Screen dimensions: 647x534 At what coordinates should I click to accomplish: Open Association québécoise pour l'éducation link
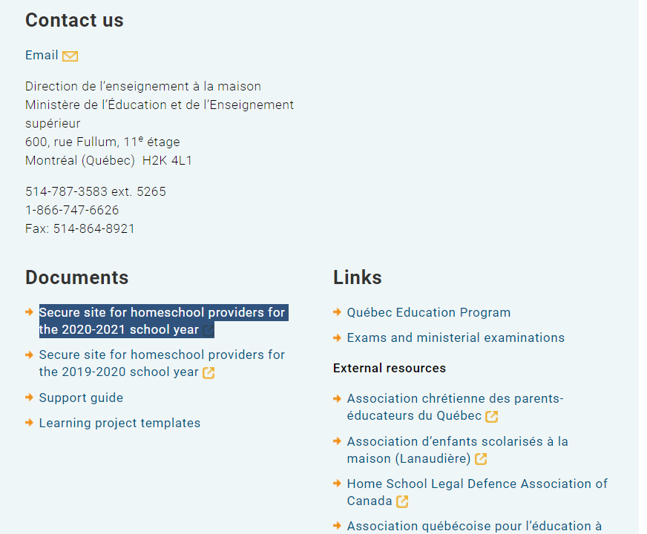(474, 526)
